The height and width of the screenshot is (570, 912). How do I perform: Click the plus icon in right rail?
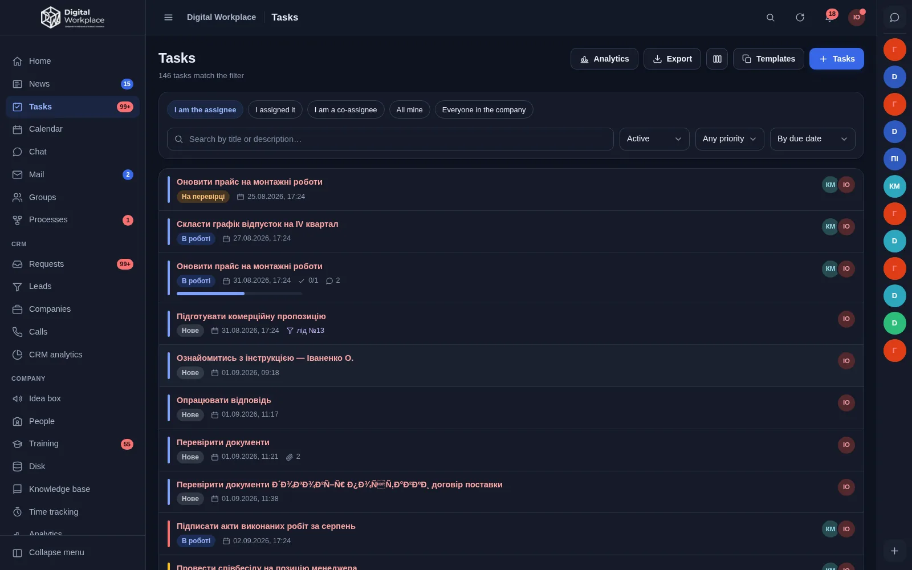(894, 551)
